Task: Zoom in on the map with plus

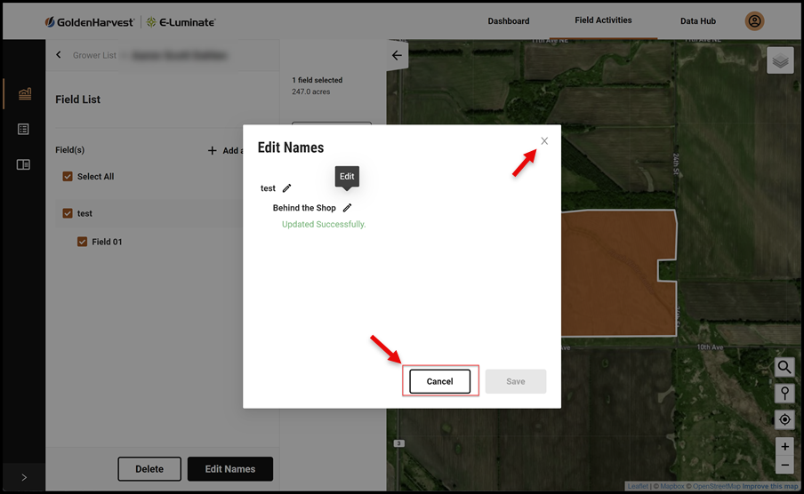Action: (784, 446)
